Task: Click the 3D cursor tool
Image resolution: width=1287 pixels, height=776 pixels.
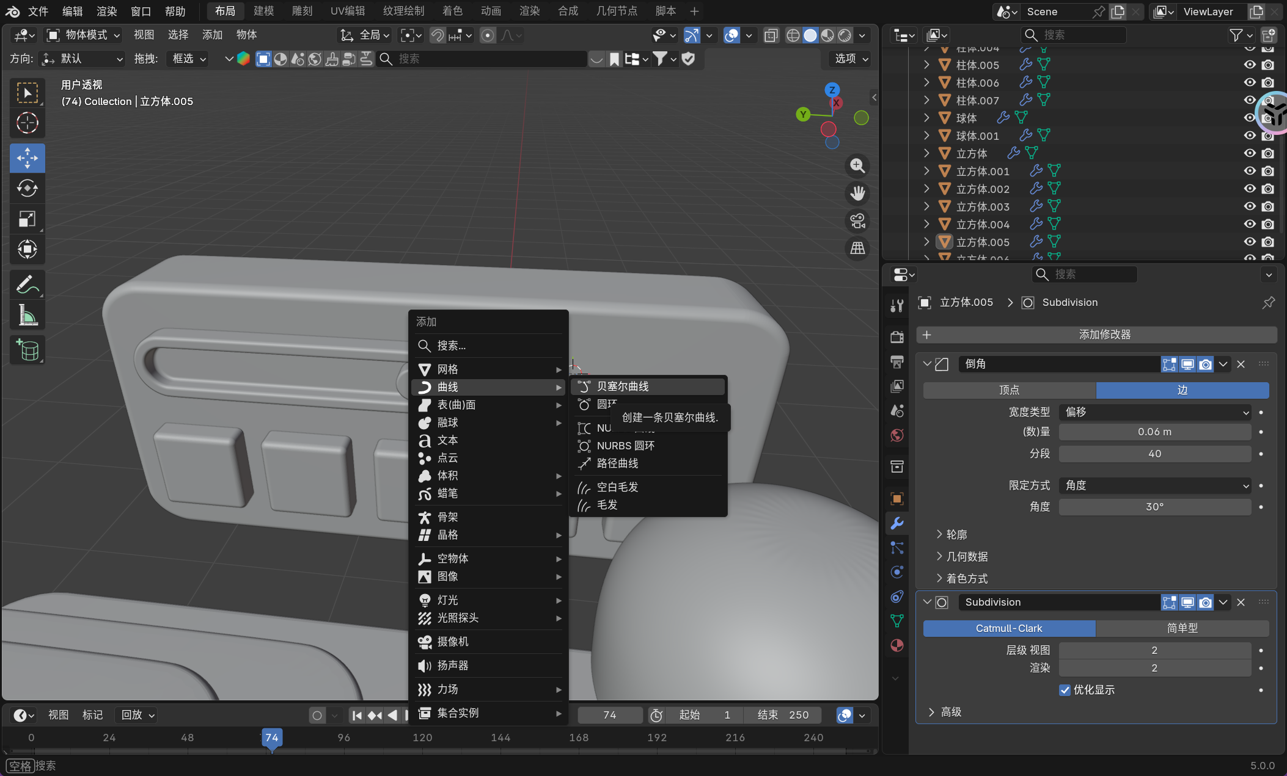Action: point(27,123)
